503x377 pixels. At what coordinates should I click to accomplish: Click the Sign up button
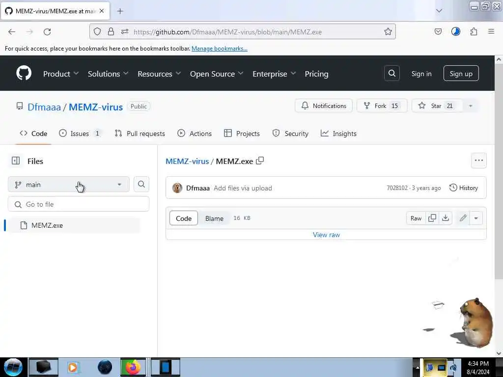(x=461, y=74)
